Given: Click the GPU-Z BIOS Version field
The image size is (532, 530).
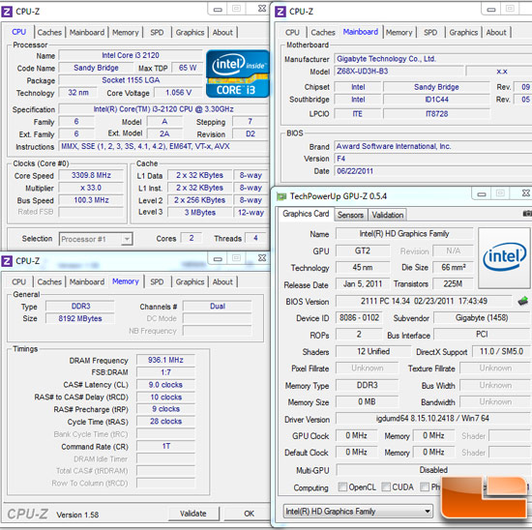Looking at the screenshot, I should pos(424,301).
